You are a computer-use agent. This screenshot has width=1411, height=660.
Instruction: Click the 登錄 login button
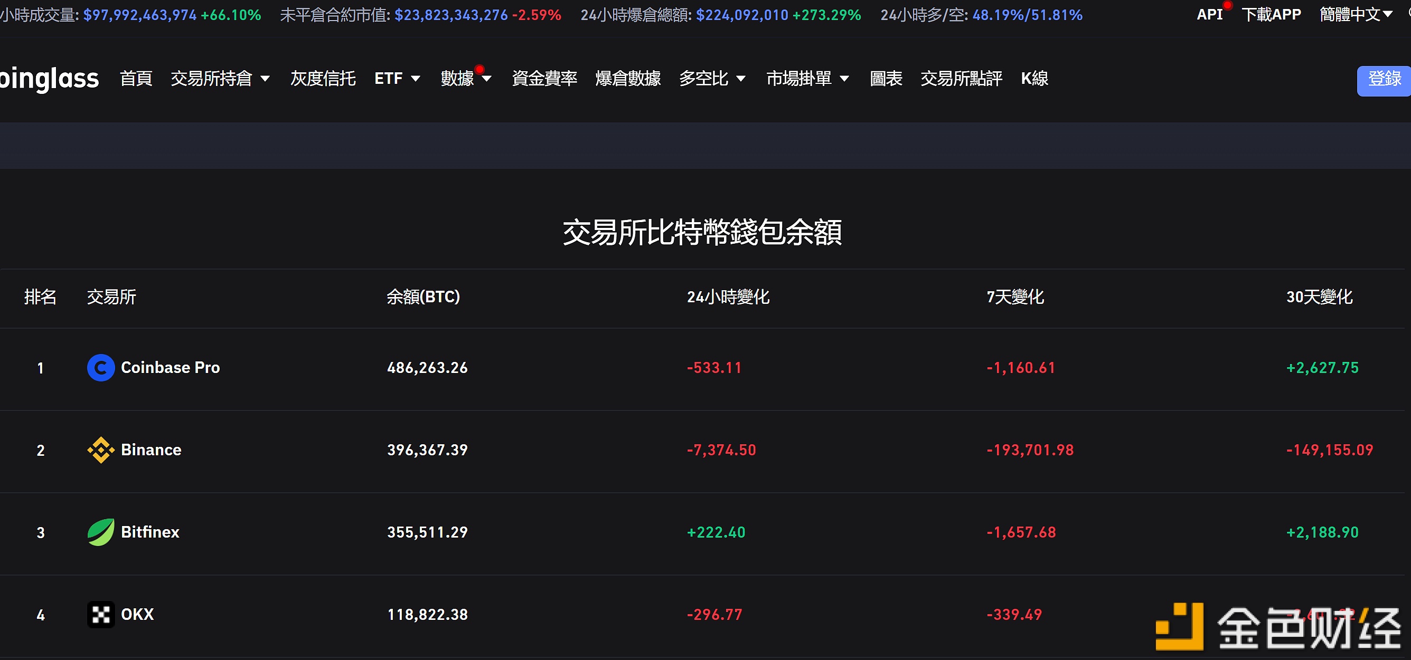tap(1384, 81)
